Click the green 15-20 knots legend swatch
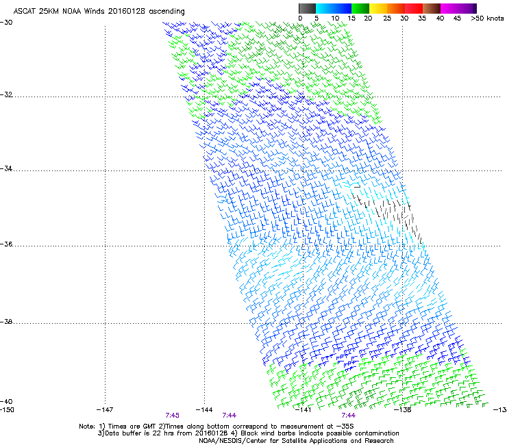The width and height of the screenshot is (507, 445). [360, 8]
